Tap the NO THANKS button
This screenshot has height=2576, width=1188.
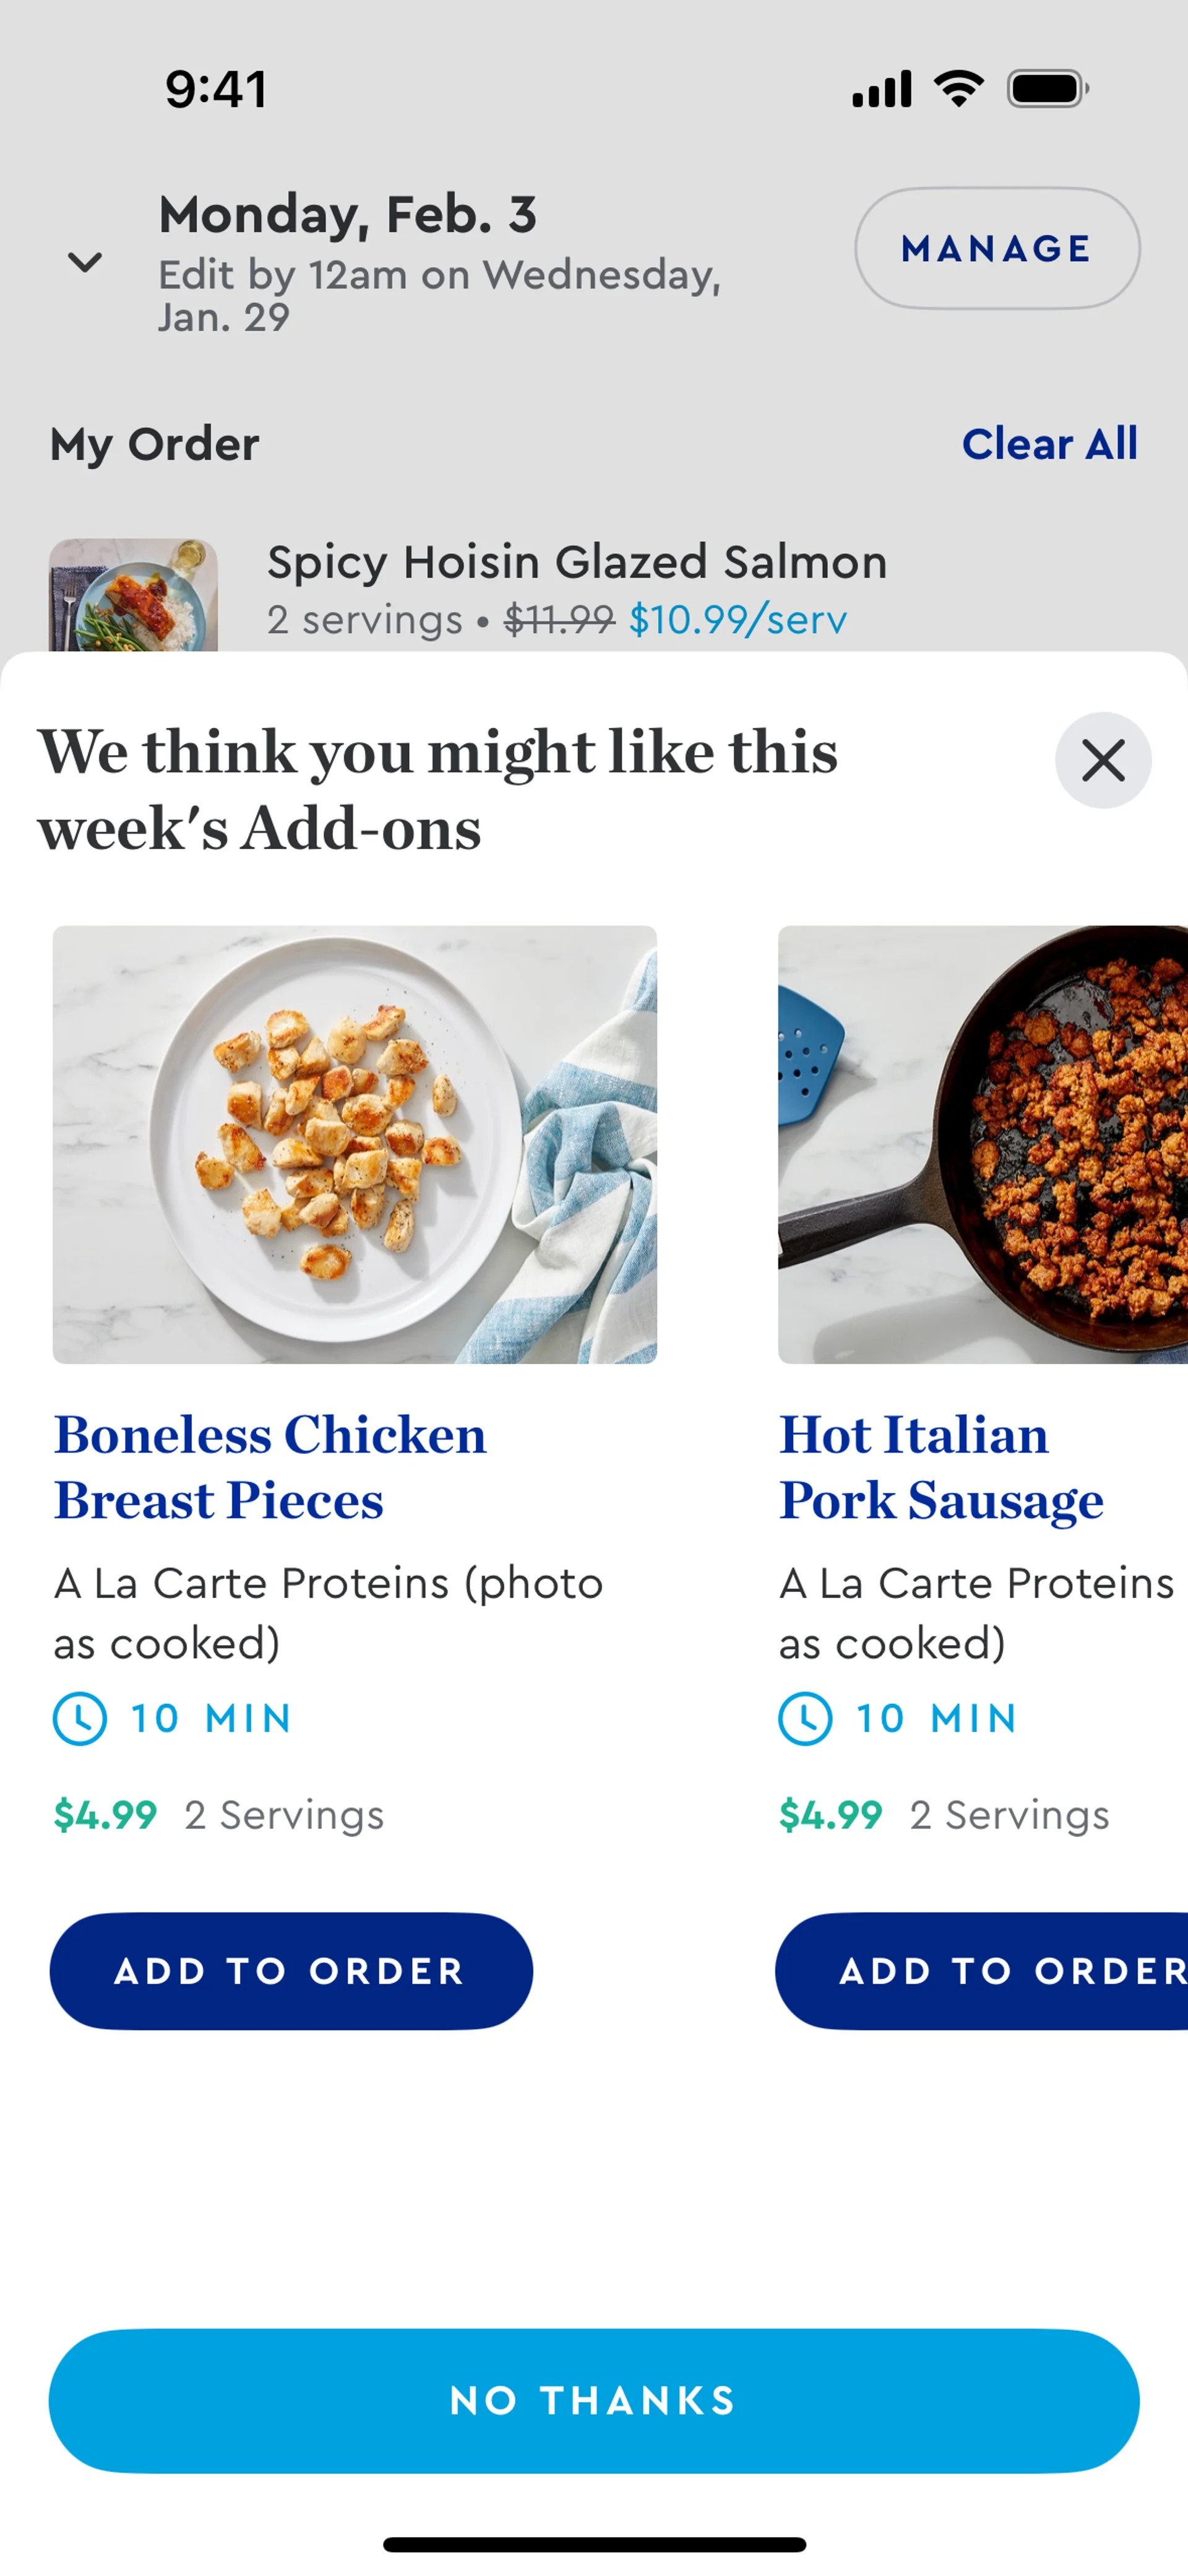[594, 2400]
